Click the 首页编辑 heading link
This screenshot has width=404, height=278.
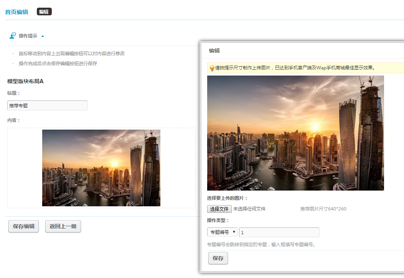click(x=16, y=12)
